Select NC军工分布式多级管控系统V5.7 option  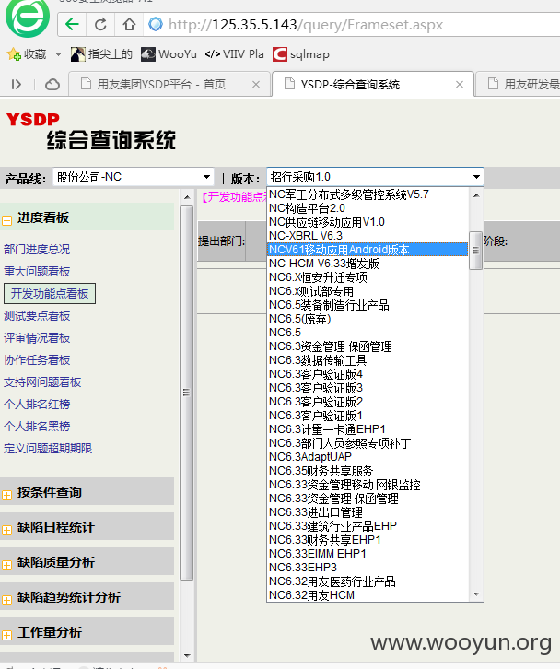(367, 194)
